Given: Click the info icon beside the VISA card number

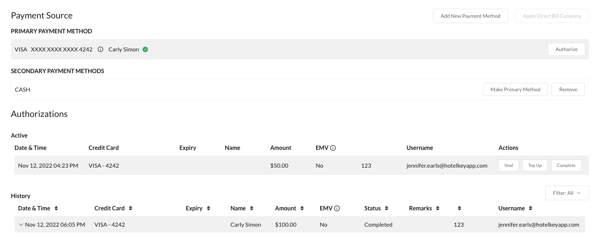Looking at the screenshot, I should pos(100,49).
